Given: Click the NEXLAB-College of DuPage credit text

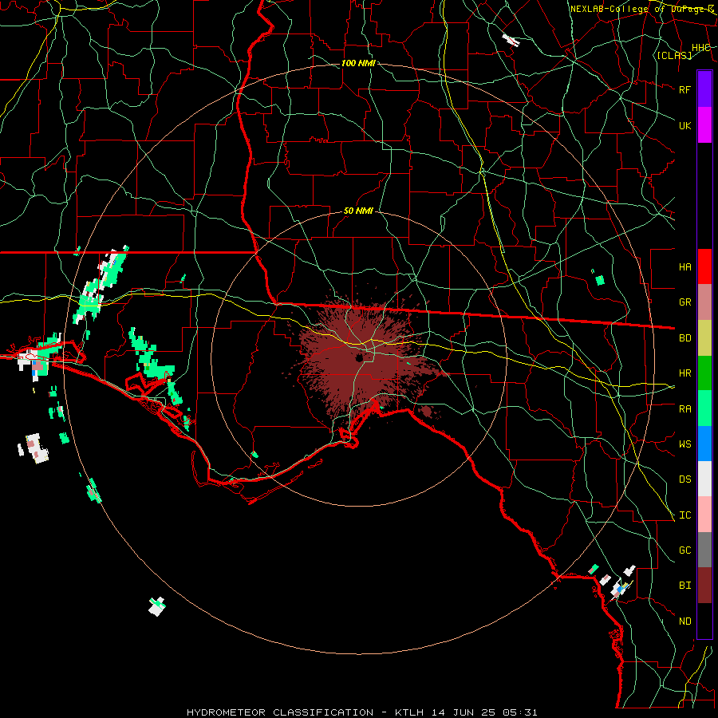Looking at the screenshot, I should [x=642, y=9].
